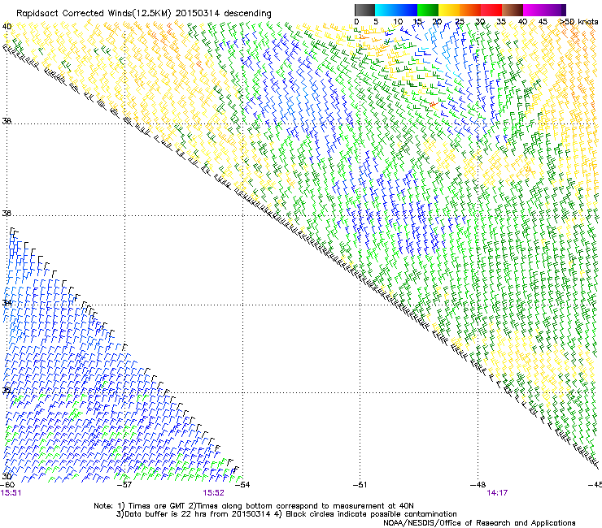Screen dimensions: 602x528
Task: Click the gray 0-5 knots legend segment
Action: pos(364,10)
